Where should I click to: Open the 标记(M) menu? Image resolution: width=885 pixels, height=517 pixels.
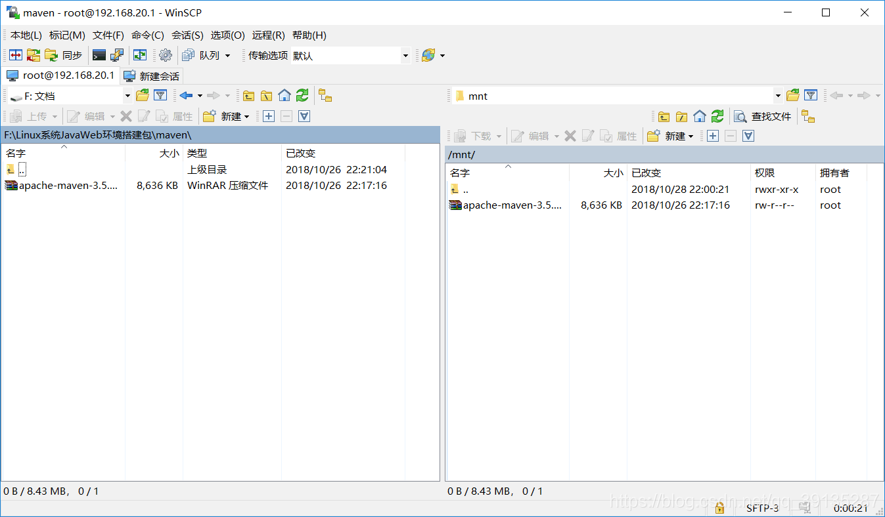pos(67,35)
